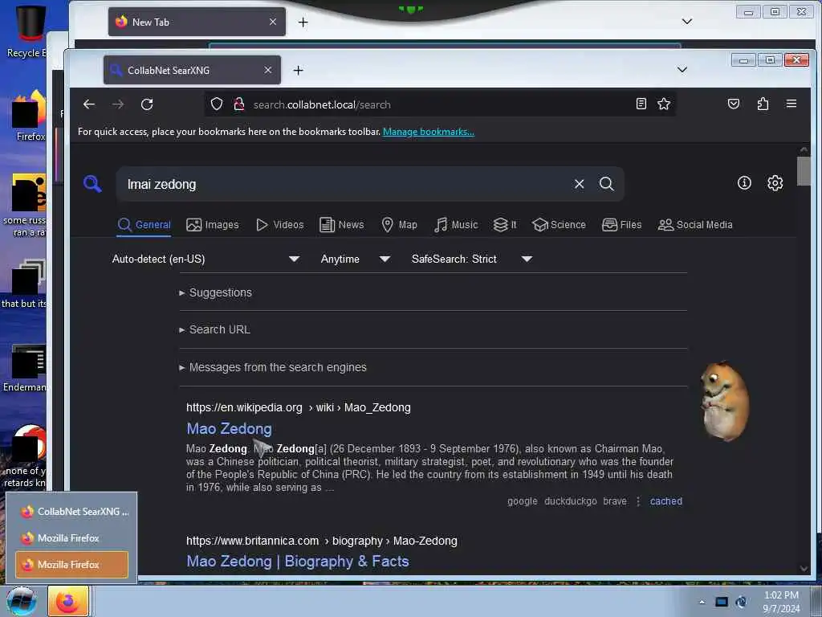Select the highlighted Mozilla Firefox taskbar entry
Image resolution: width=822 pixels, height=617 pixels.
pos(71,565)
